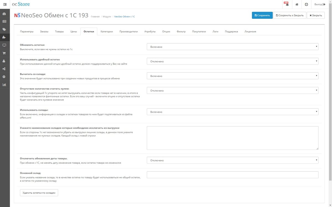Open the Customers user sidebar icon

pos(4,61)
